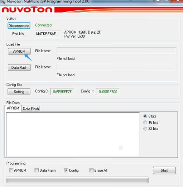Click the Data Flash load button

click(x=19, y=67)
